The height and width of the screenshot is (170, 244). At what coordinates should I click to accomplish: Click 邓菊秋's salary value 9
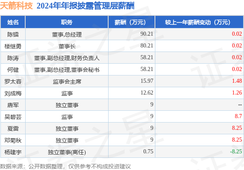(152, 140)
